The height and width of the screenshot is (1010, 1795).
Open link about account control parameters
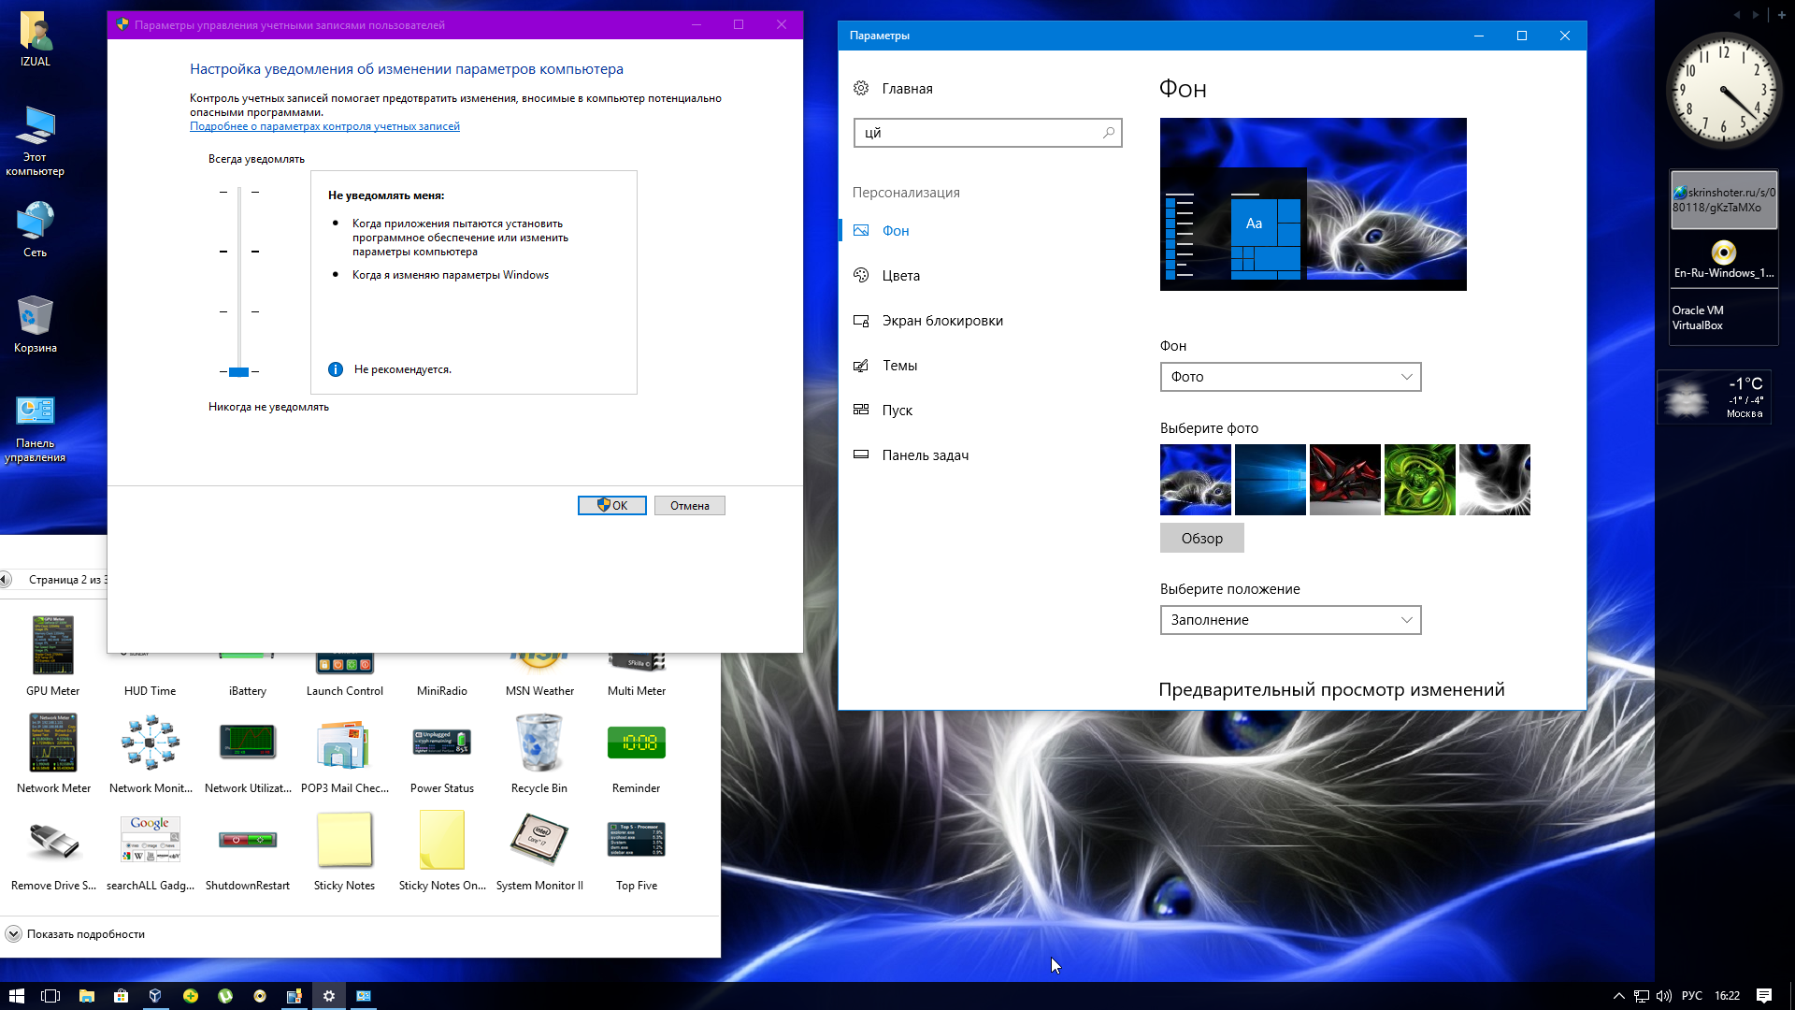click(x=324, y=126)
